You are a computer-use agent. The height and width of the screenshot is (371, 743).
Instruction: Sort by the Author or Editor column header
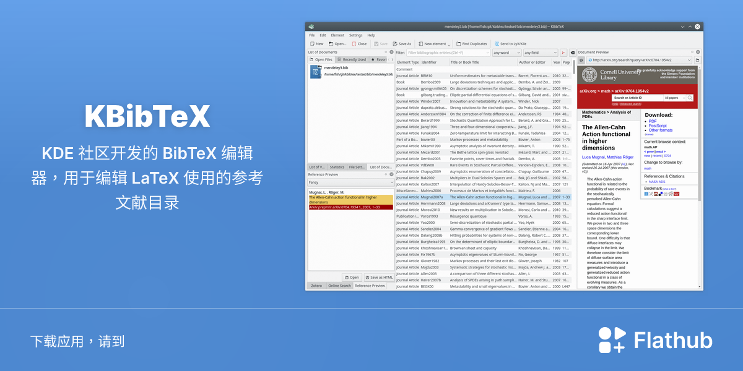click(x=534, y=62)
